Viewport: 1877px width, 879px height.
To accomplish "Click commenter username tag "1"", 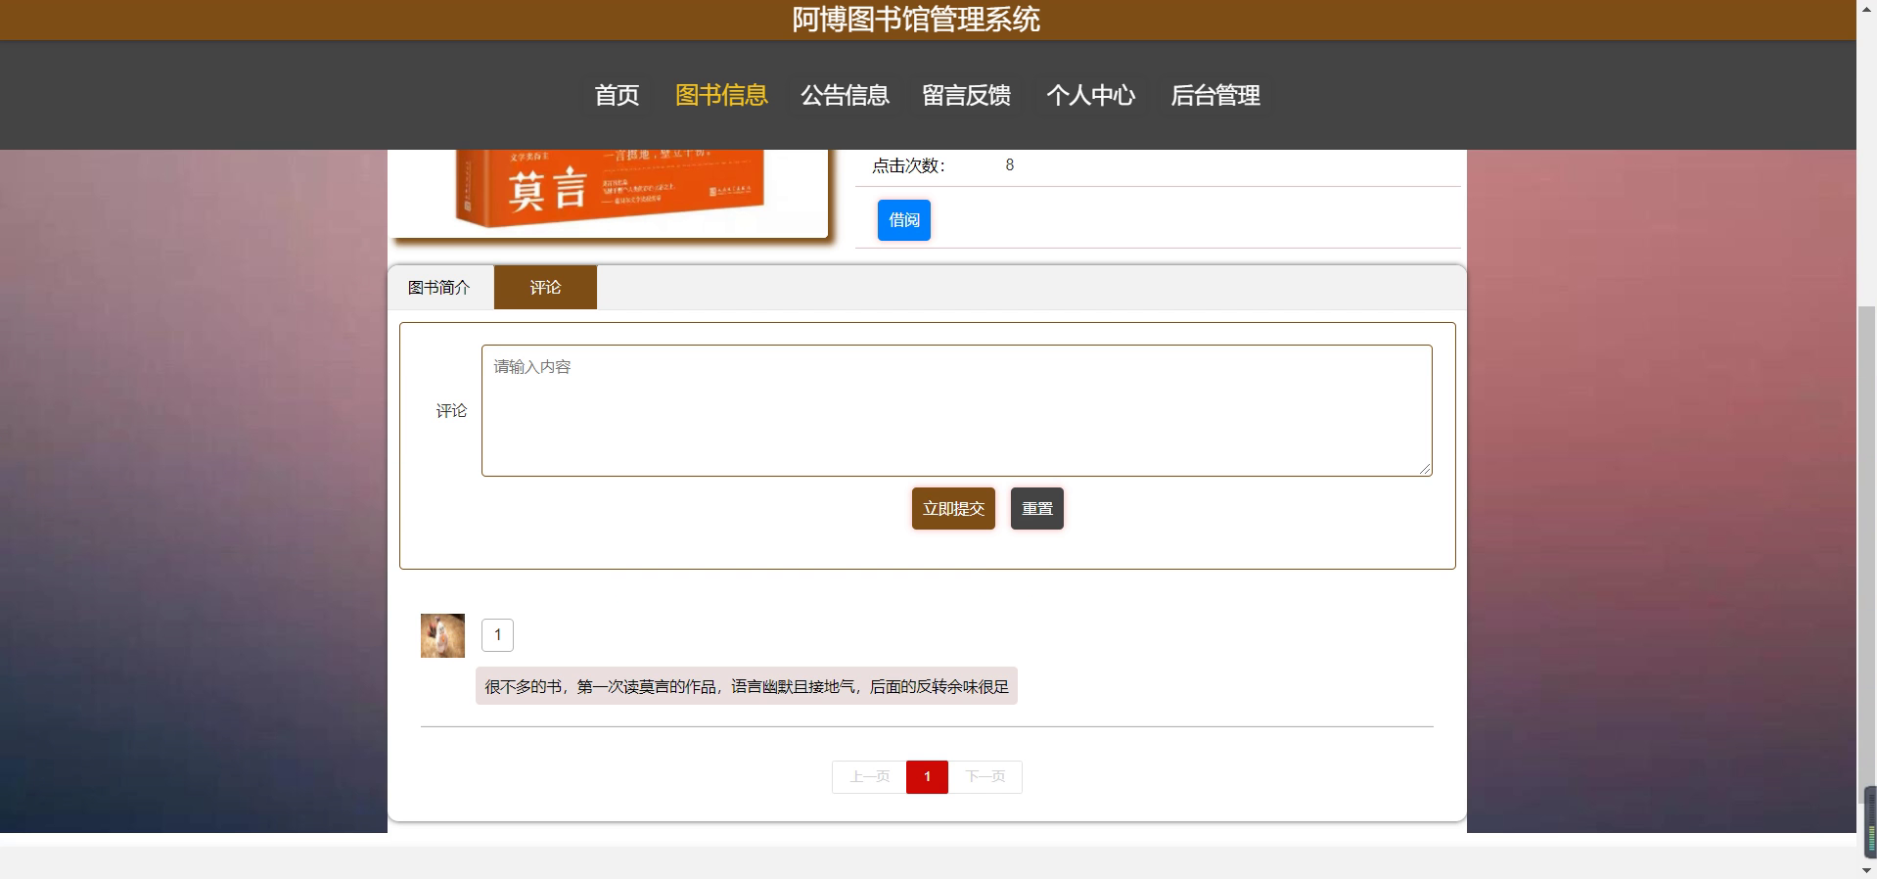I will (x=497, y=635).
